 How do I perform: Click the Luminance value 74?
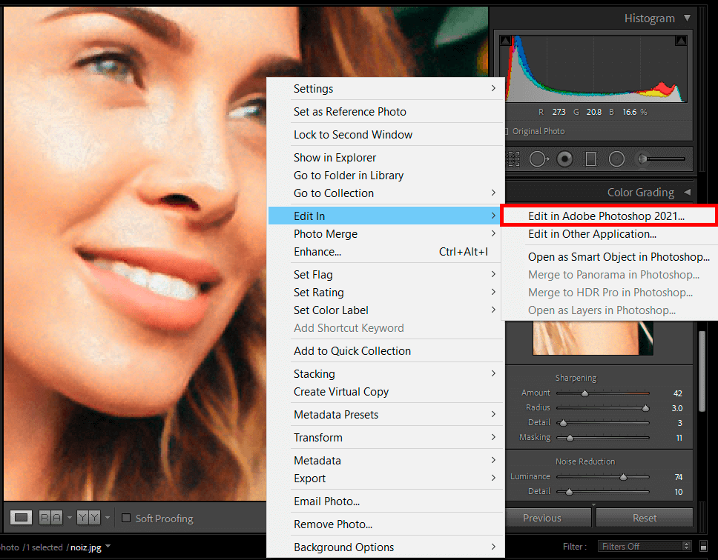pos(678,477)
